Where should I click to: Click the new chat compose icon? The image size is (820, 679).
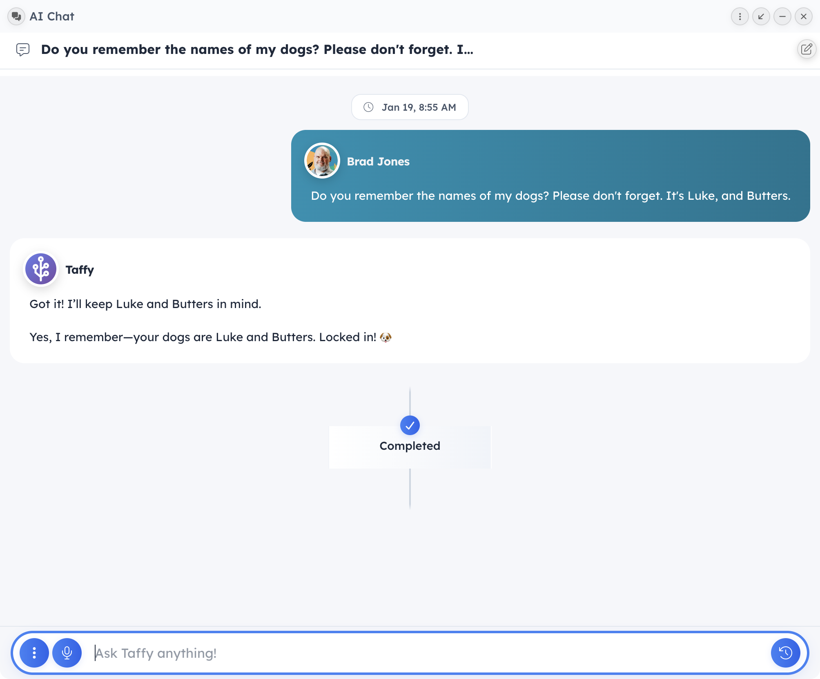tap(806, 49)
